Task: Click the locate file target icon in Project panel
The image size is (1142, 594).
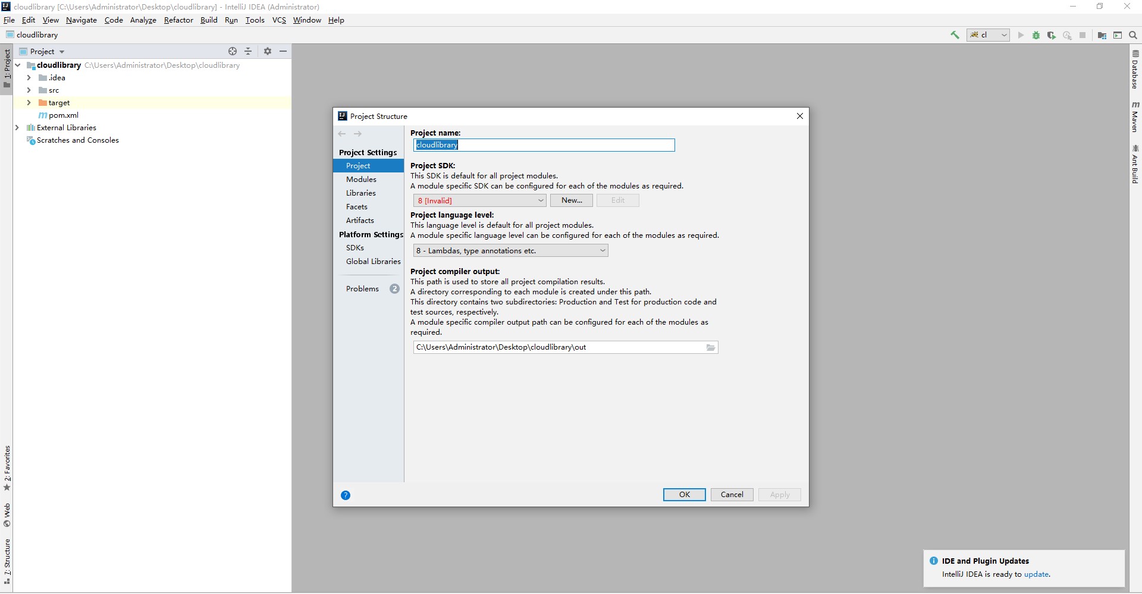Action: point(233,51)
